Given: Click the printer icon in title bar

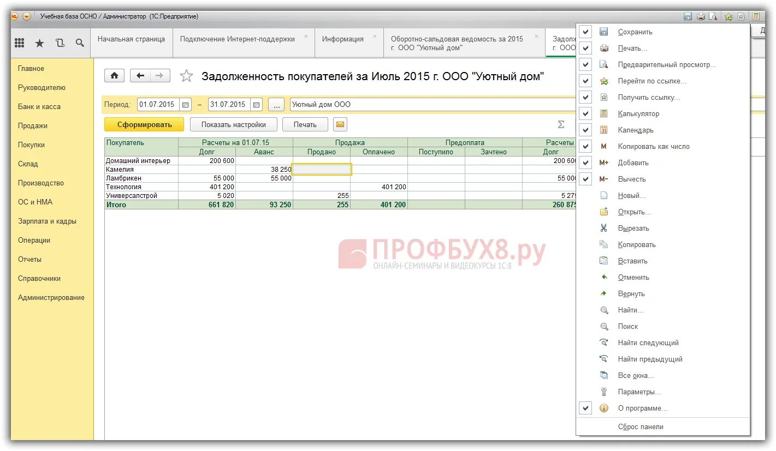Looking at the screenshot, I should 701,16.
